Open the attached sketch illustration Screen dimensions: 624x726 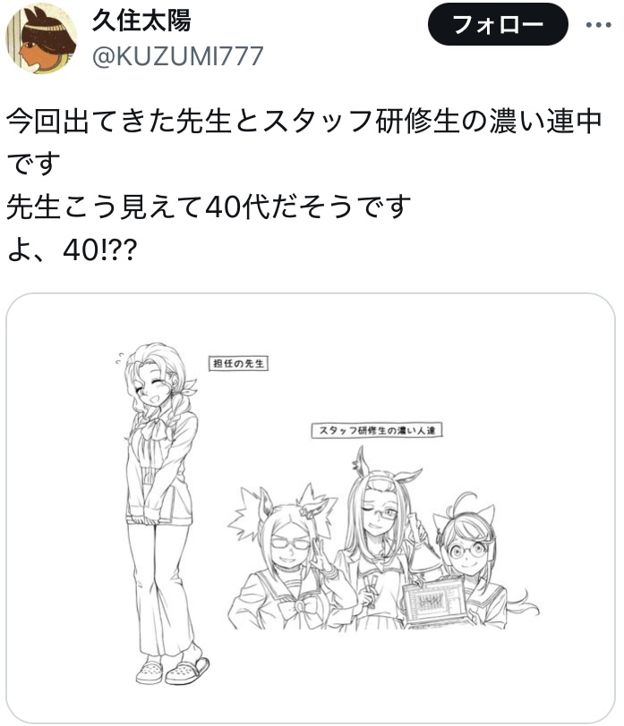[311, 507]
